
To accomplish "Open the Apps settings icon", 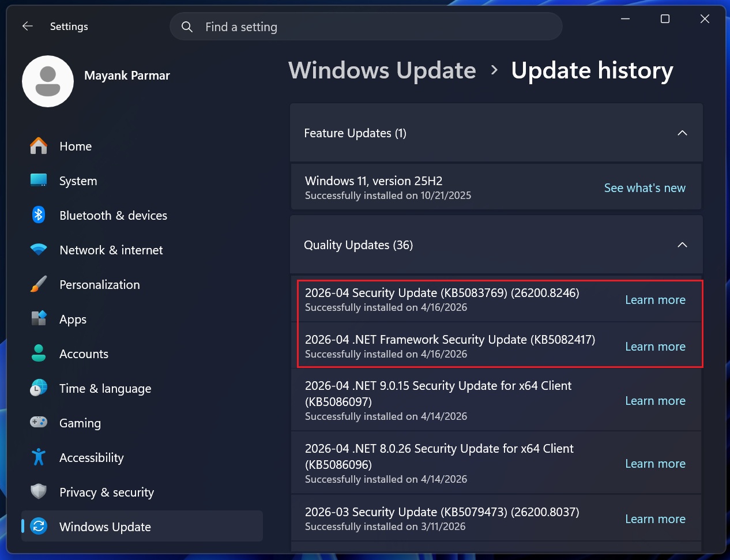I will coord(38,319).
